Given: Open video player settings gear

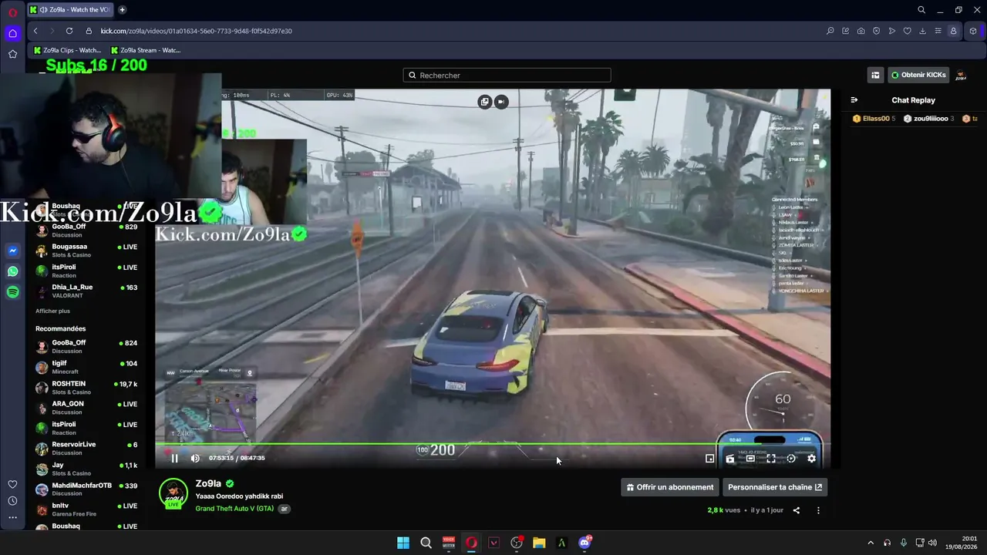Looking at the screenshot, I should click(x=811, y=458).
